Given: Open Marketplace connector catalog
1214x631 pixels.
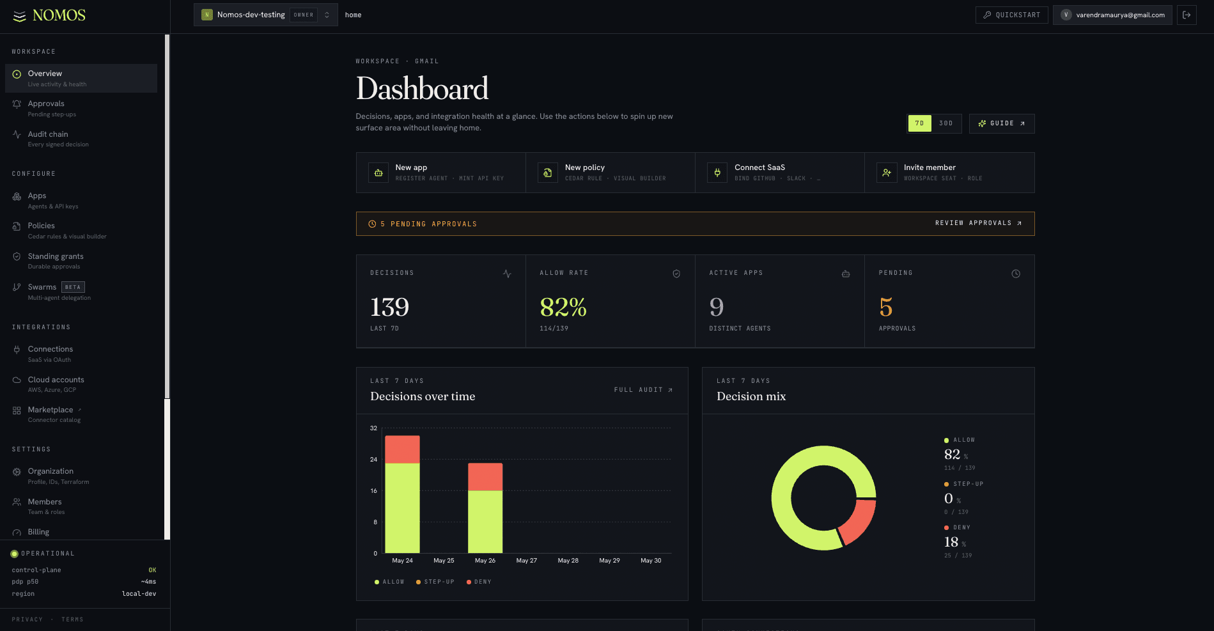Looking at the screenshot, I should click(x=81, y=414).
